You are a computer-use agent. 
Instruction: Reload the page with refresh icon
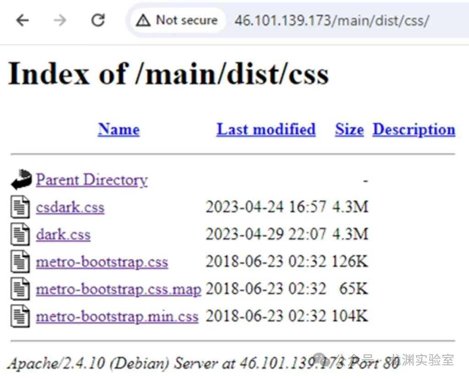[x=98, y=20]
